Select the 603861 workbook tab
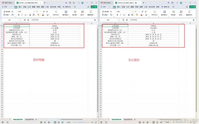Image resolution: width=199 pixels, height=124 pixels. [29, 3]
